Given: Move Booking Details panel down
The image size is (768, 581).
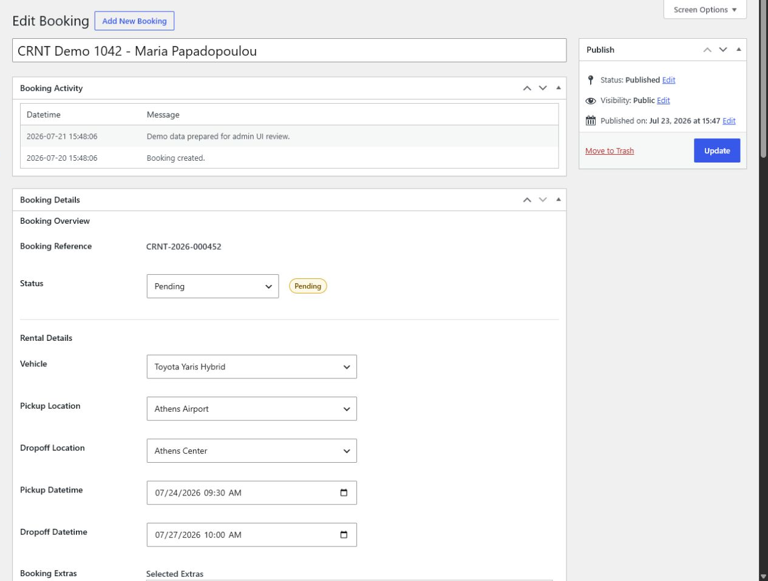Looking at the screenshot, I should point(543,200).
